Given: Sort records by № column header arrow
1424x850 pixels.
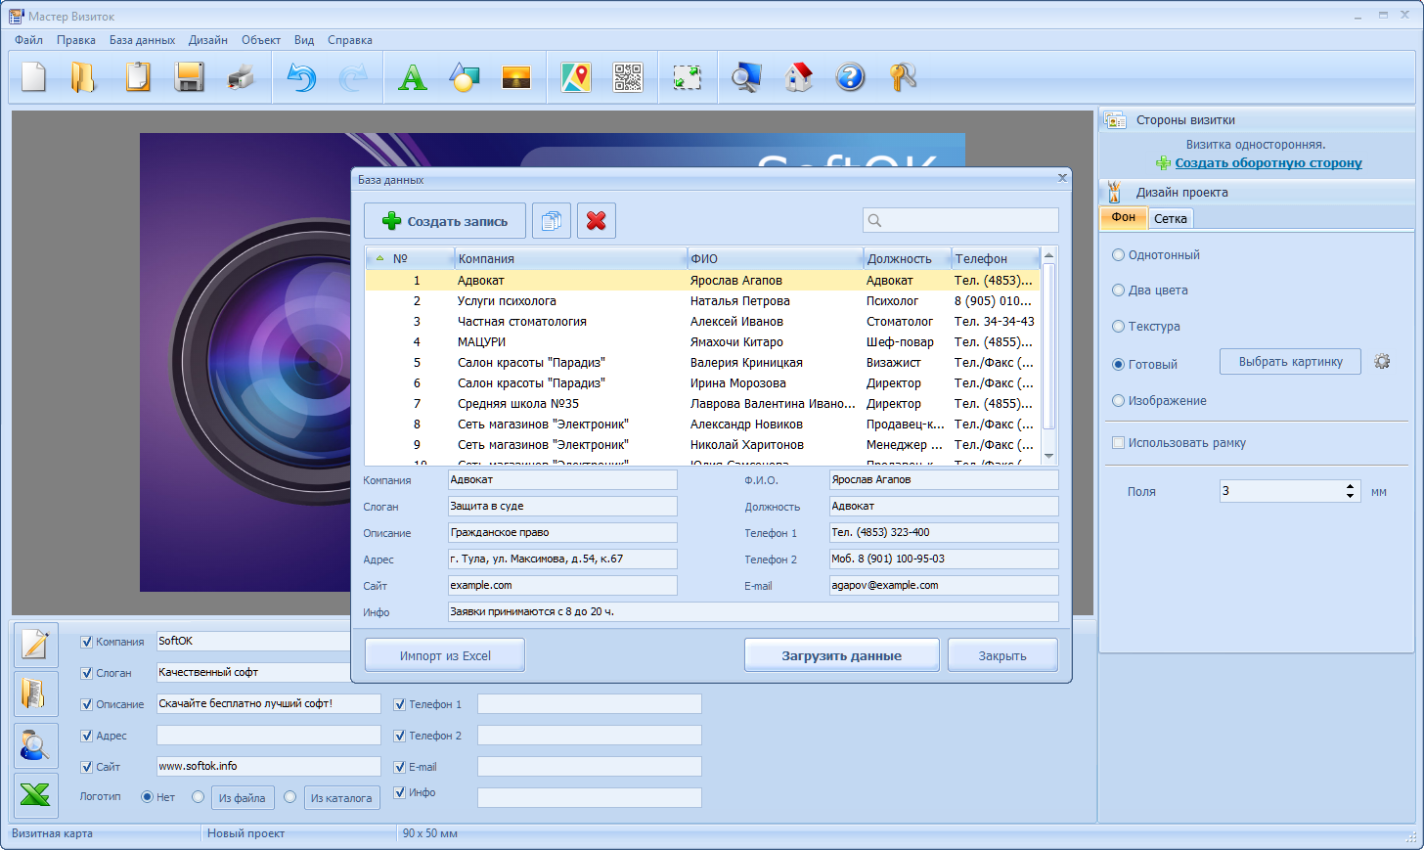Looking at the screenshot, I should (379, 258).
